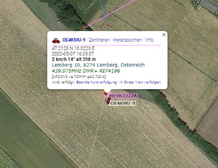The image size is (218, 168).
Task: Click Zentrieren to center the station
Action: point(99,40)
